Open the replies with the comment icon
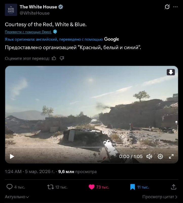The height and width of the screenshot is (203, 183). [x=9, y=187]
